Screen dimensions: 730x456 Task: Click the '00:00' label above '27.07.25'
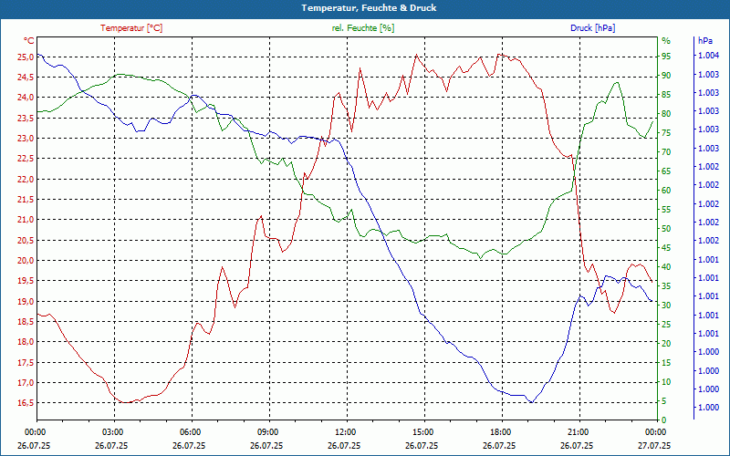(x=654, y=432)
